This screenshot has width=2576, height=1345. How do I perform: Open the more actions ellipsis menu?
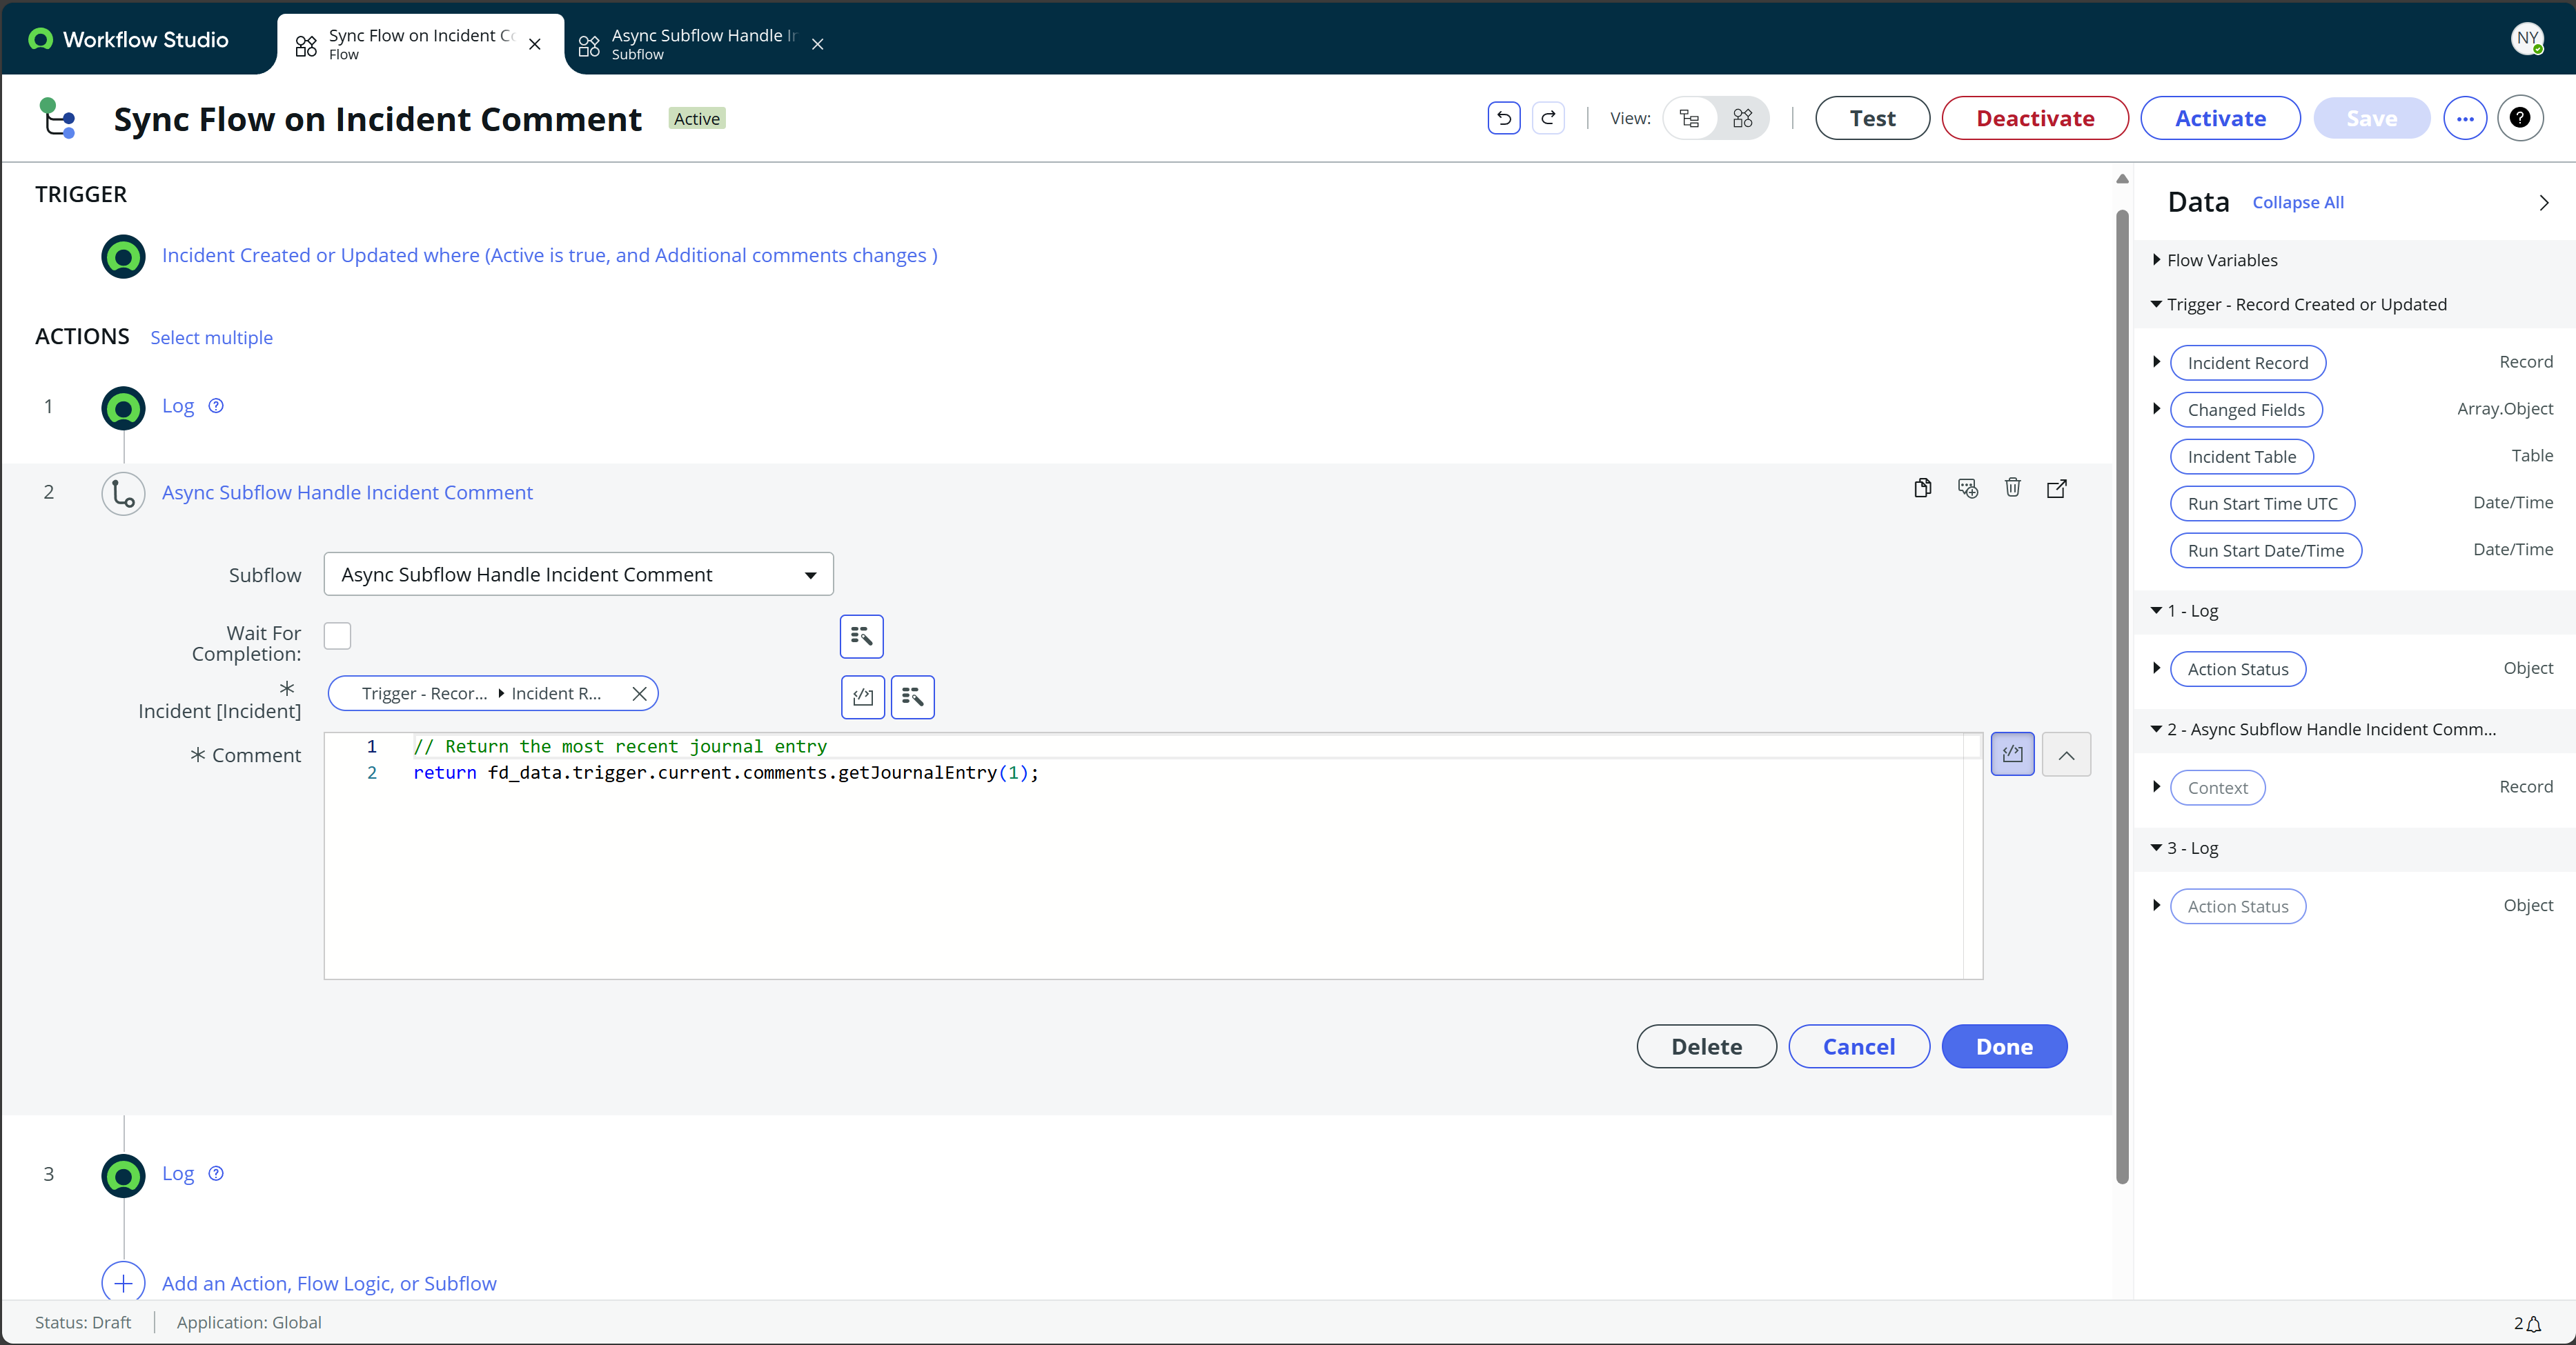pyautogui.click(x=2465, y=119)
